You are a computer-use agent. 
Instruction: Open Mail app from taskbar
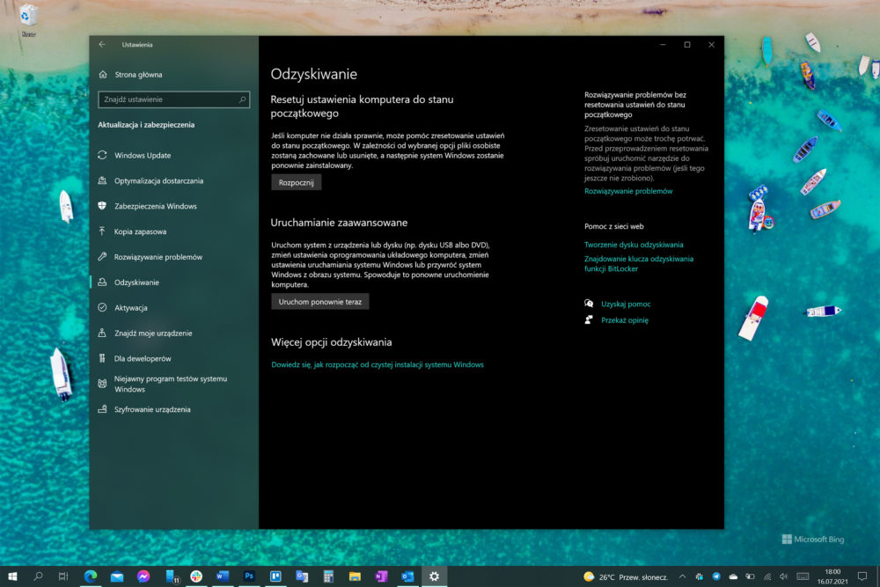(x=117, y=576)
